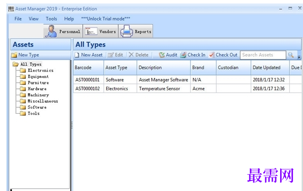The width and height of the screenshot is (303, 191).
Task: Select Hardware in the asset tree
Action: coord(37,89)
